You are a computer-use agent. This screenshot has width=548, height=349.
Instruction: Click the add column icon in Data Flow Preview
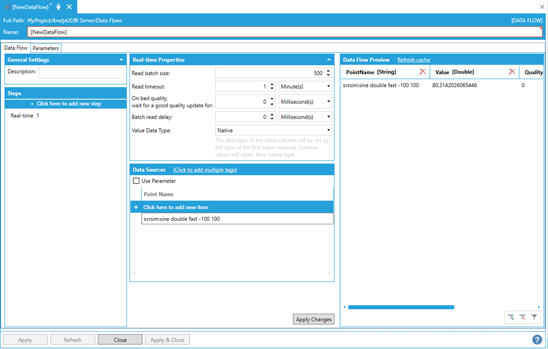[x=511, y=318]
